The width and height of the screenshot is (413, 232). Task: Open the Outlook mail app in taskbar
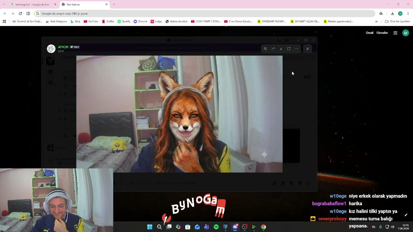point(197,227)
